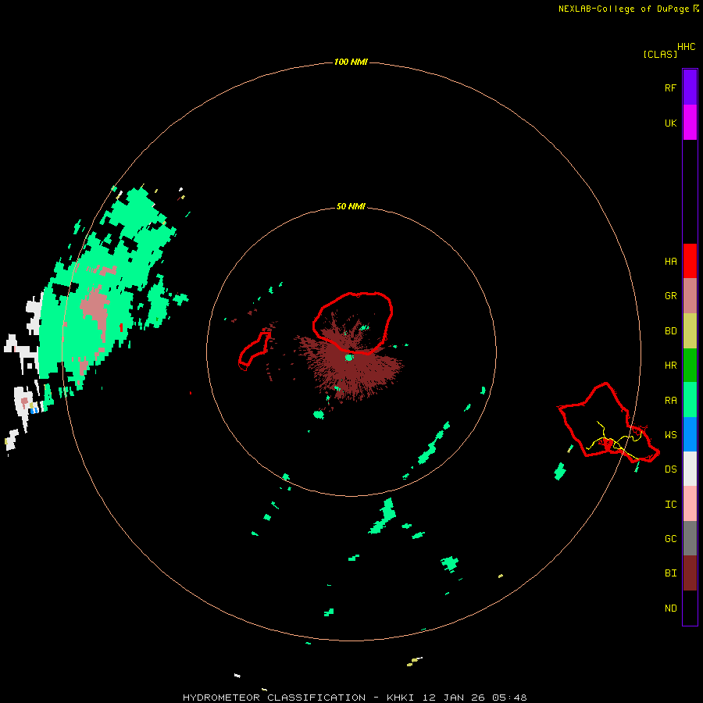This screenshot has height=703, width=703.
Task: Click the IC legend label
Action: click(x=670, y=505)
